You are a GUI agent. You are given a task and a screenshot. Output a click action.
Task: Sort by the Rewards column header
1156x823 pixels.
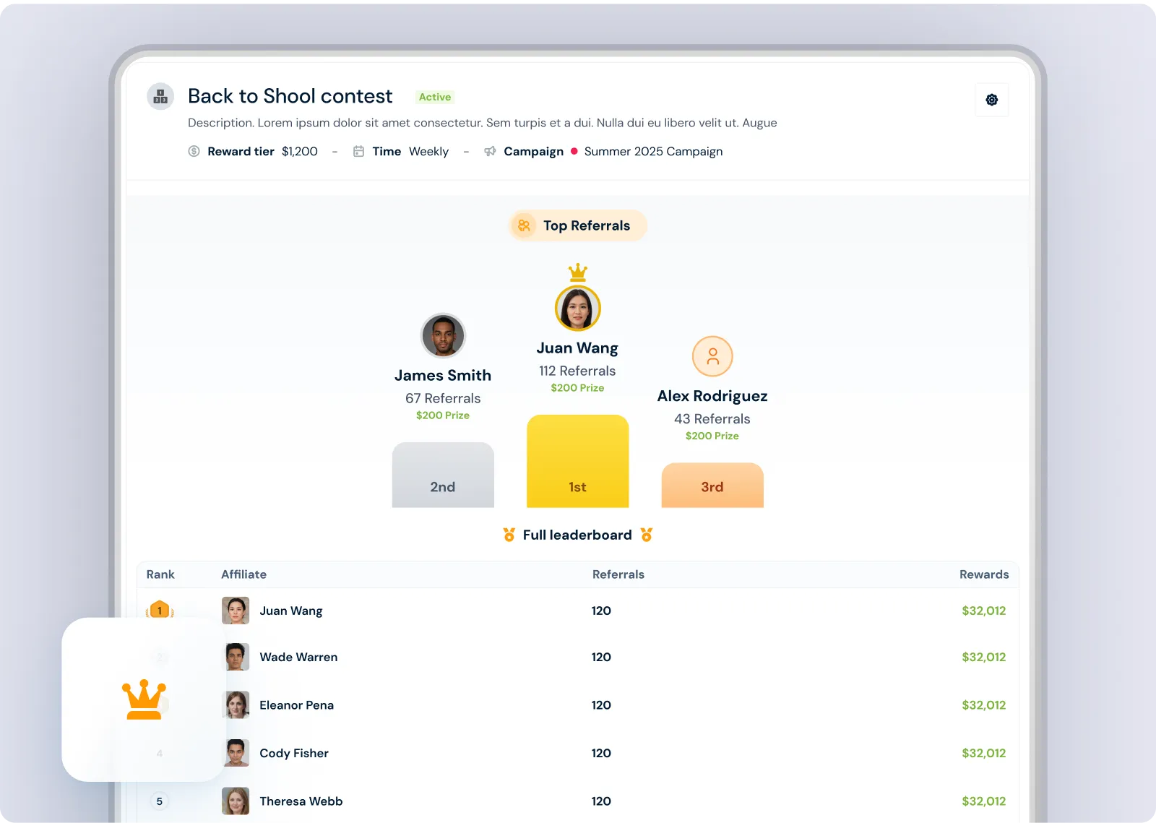(984, 574)
